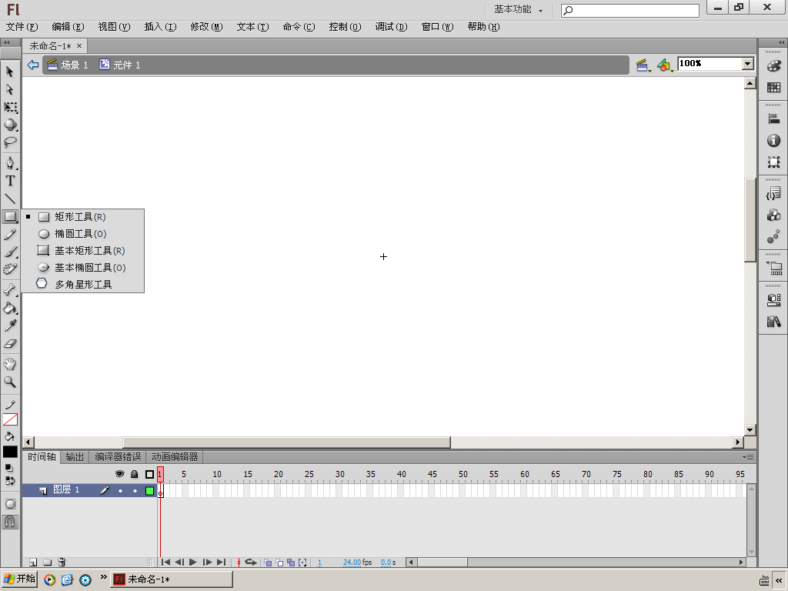This screenshot has height=591, width=788.
Task: Toggle timeline loop playback button
Action: [x=251, y=563]
